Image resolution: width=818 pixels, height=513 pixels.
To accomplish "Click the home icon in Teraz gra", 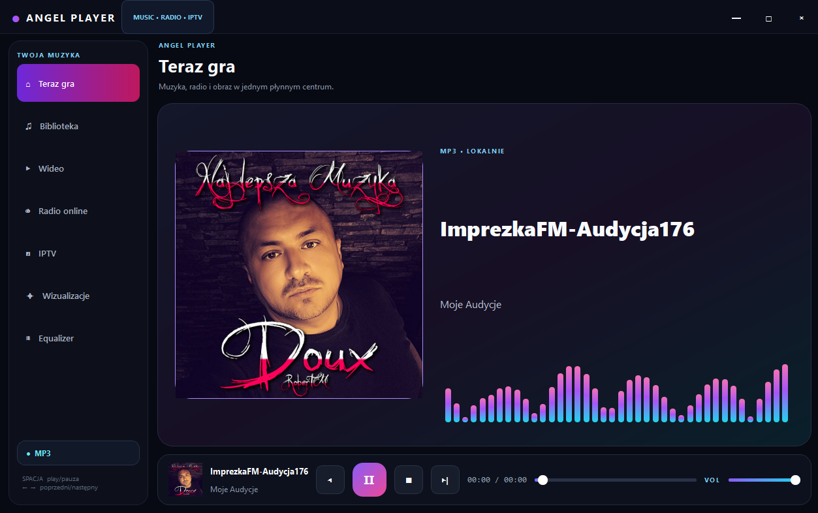I will pyautogui.click(x=27, y=84).
